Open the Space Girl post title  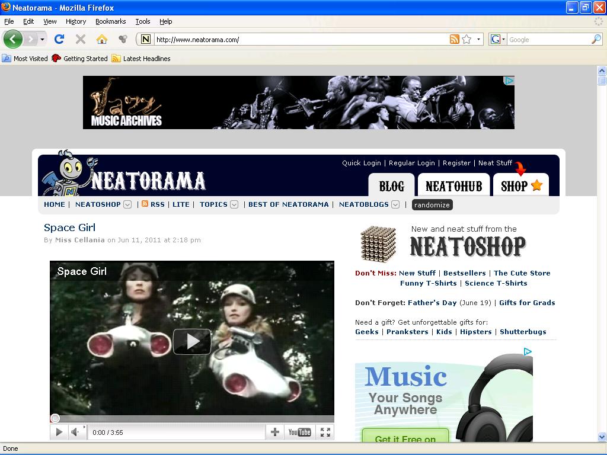coord(70,227)
